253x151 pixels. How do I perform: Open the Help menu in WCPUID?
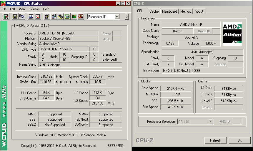point(46,9)
